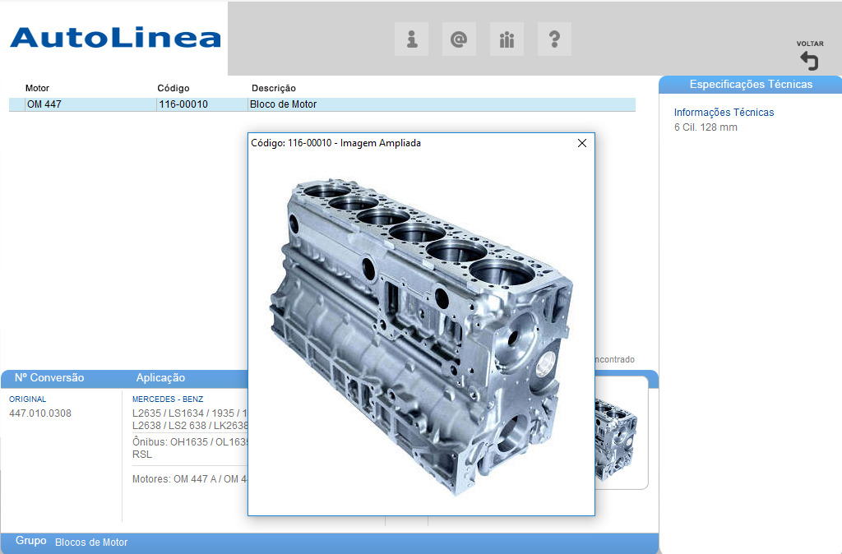
Task: Sort by the Motor column header
Action: 37,88
